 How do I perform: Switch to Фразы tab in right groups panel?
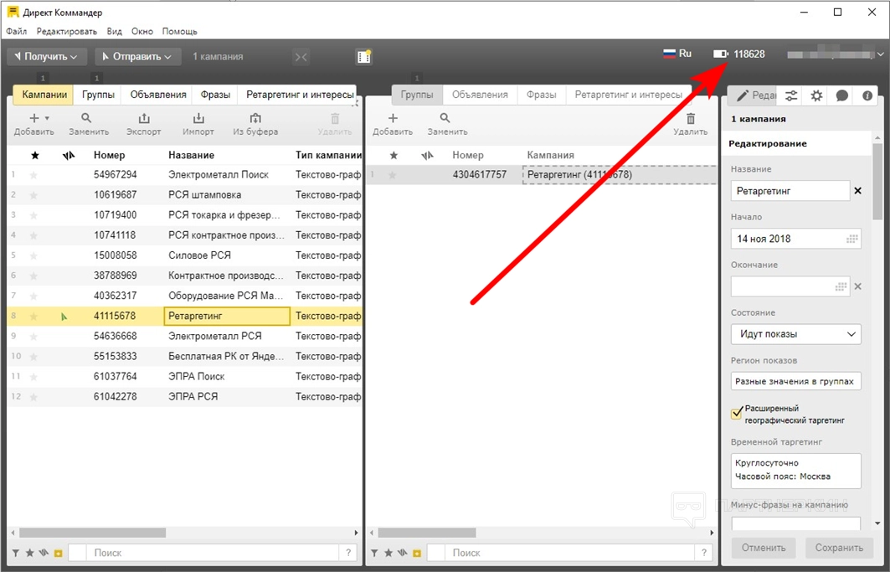(541, 95)
